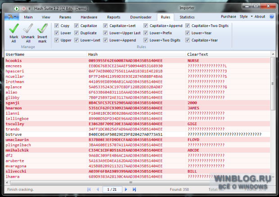Click the vertical scrollbar thumb
This screenshot has width=279, height=197.
click(x=273, y=84)
